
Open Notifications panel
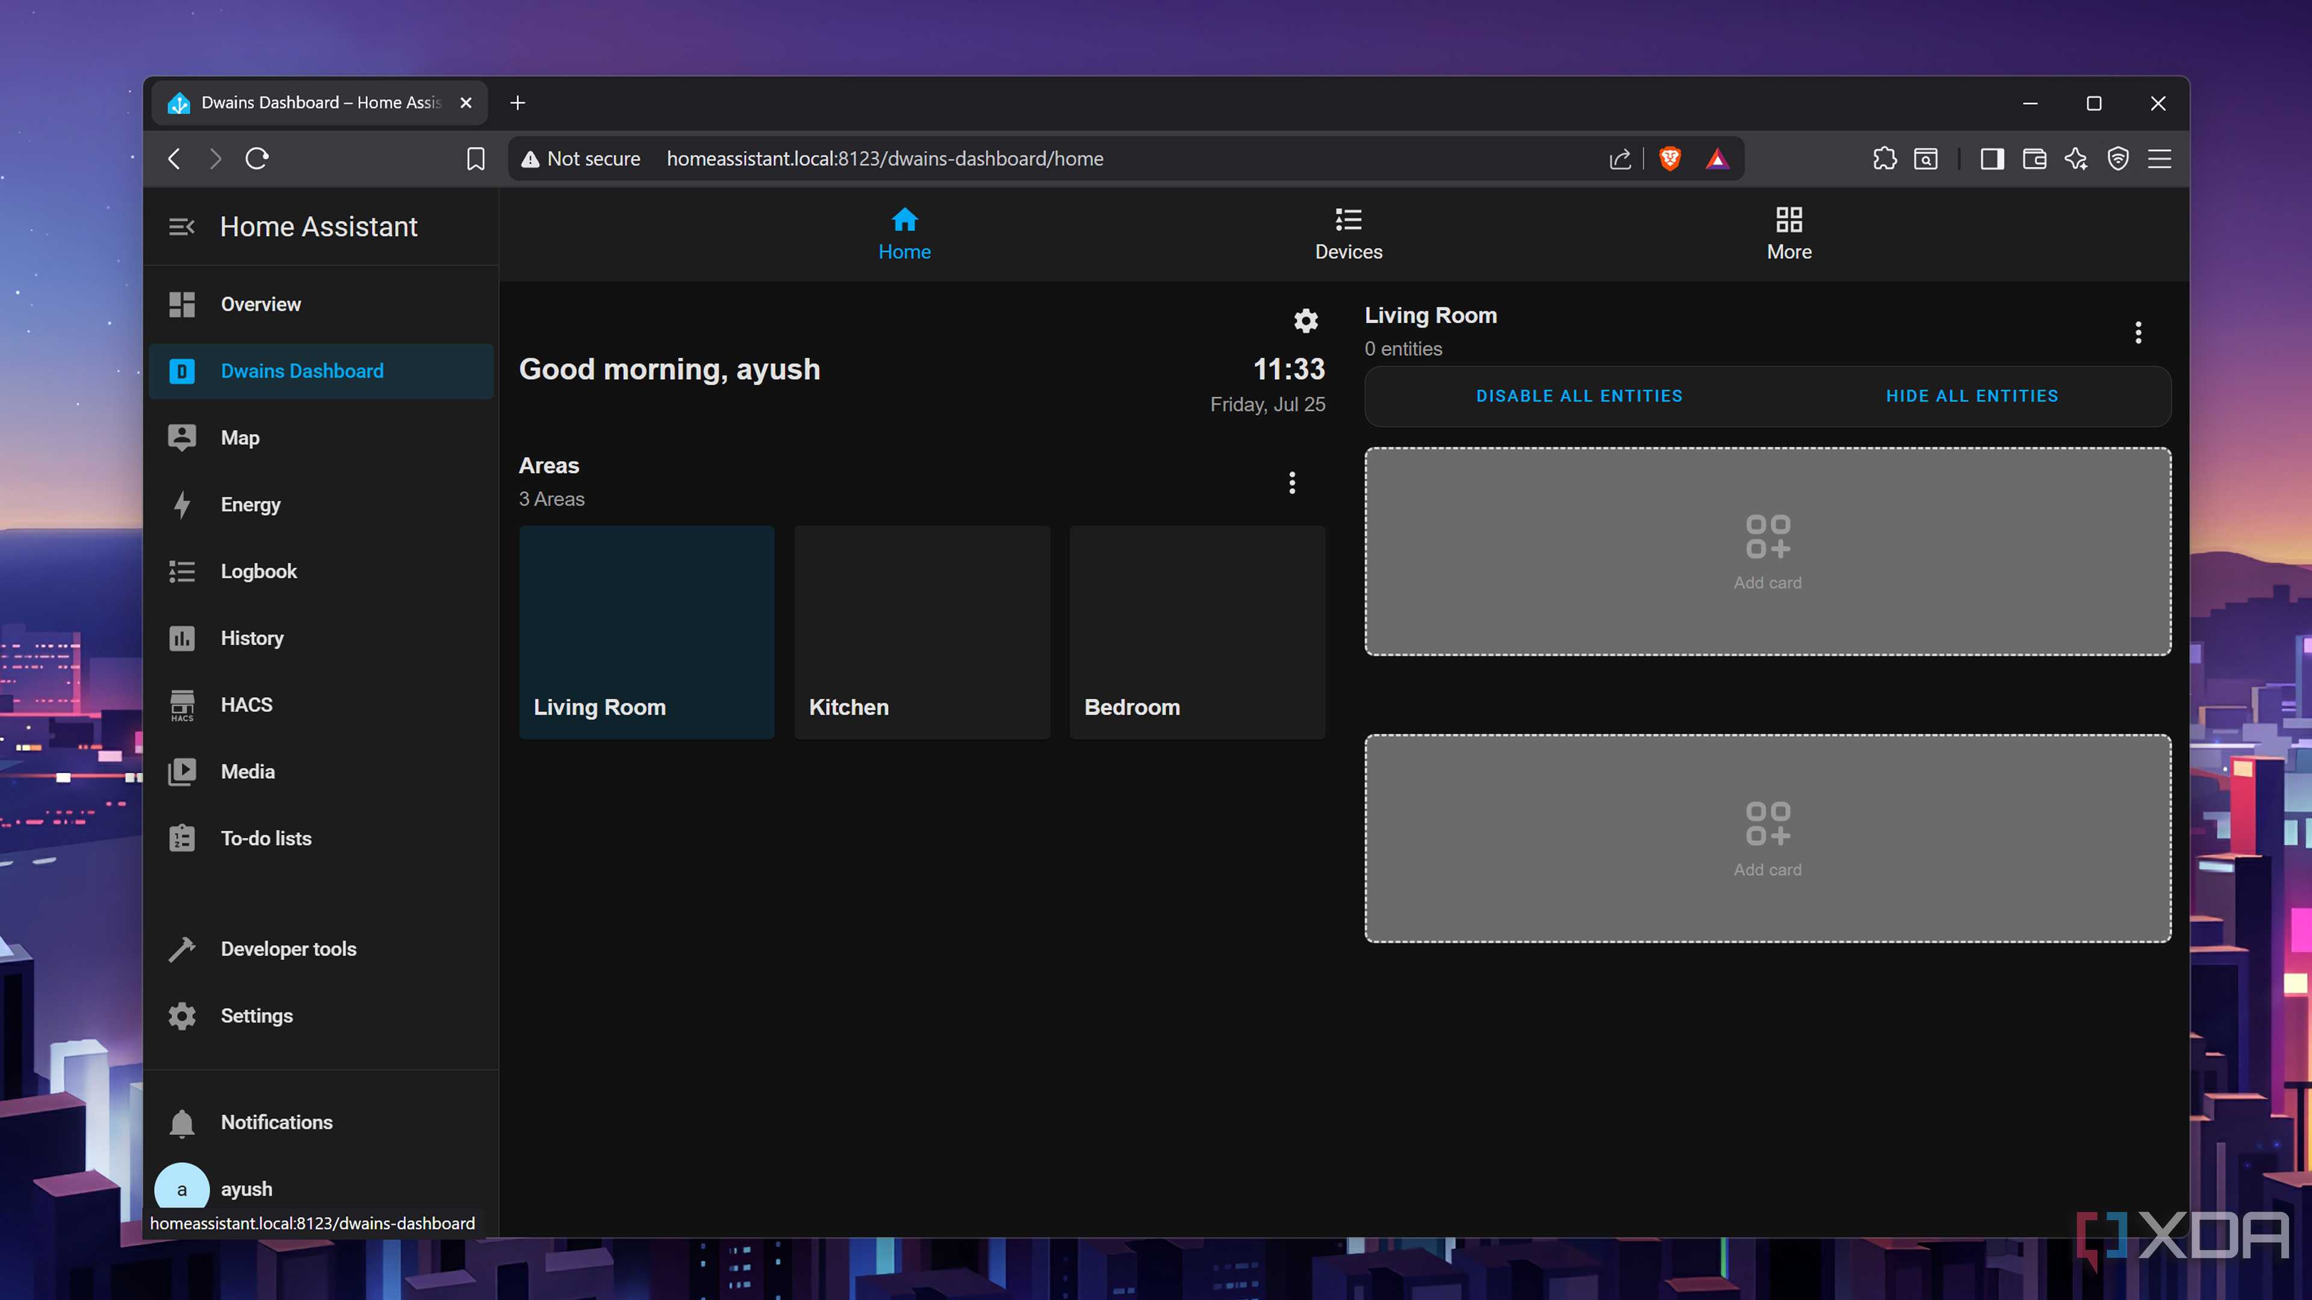pos(320,1122)
